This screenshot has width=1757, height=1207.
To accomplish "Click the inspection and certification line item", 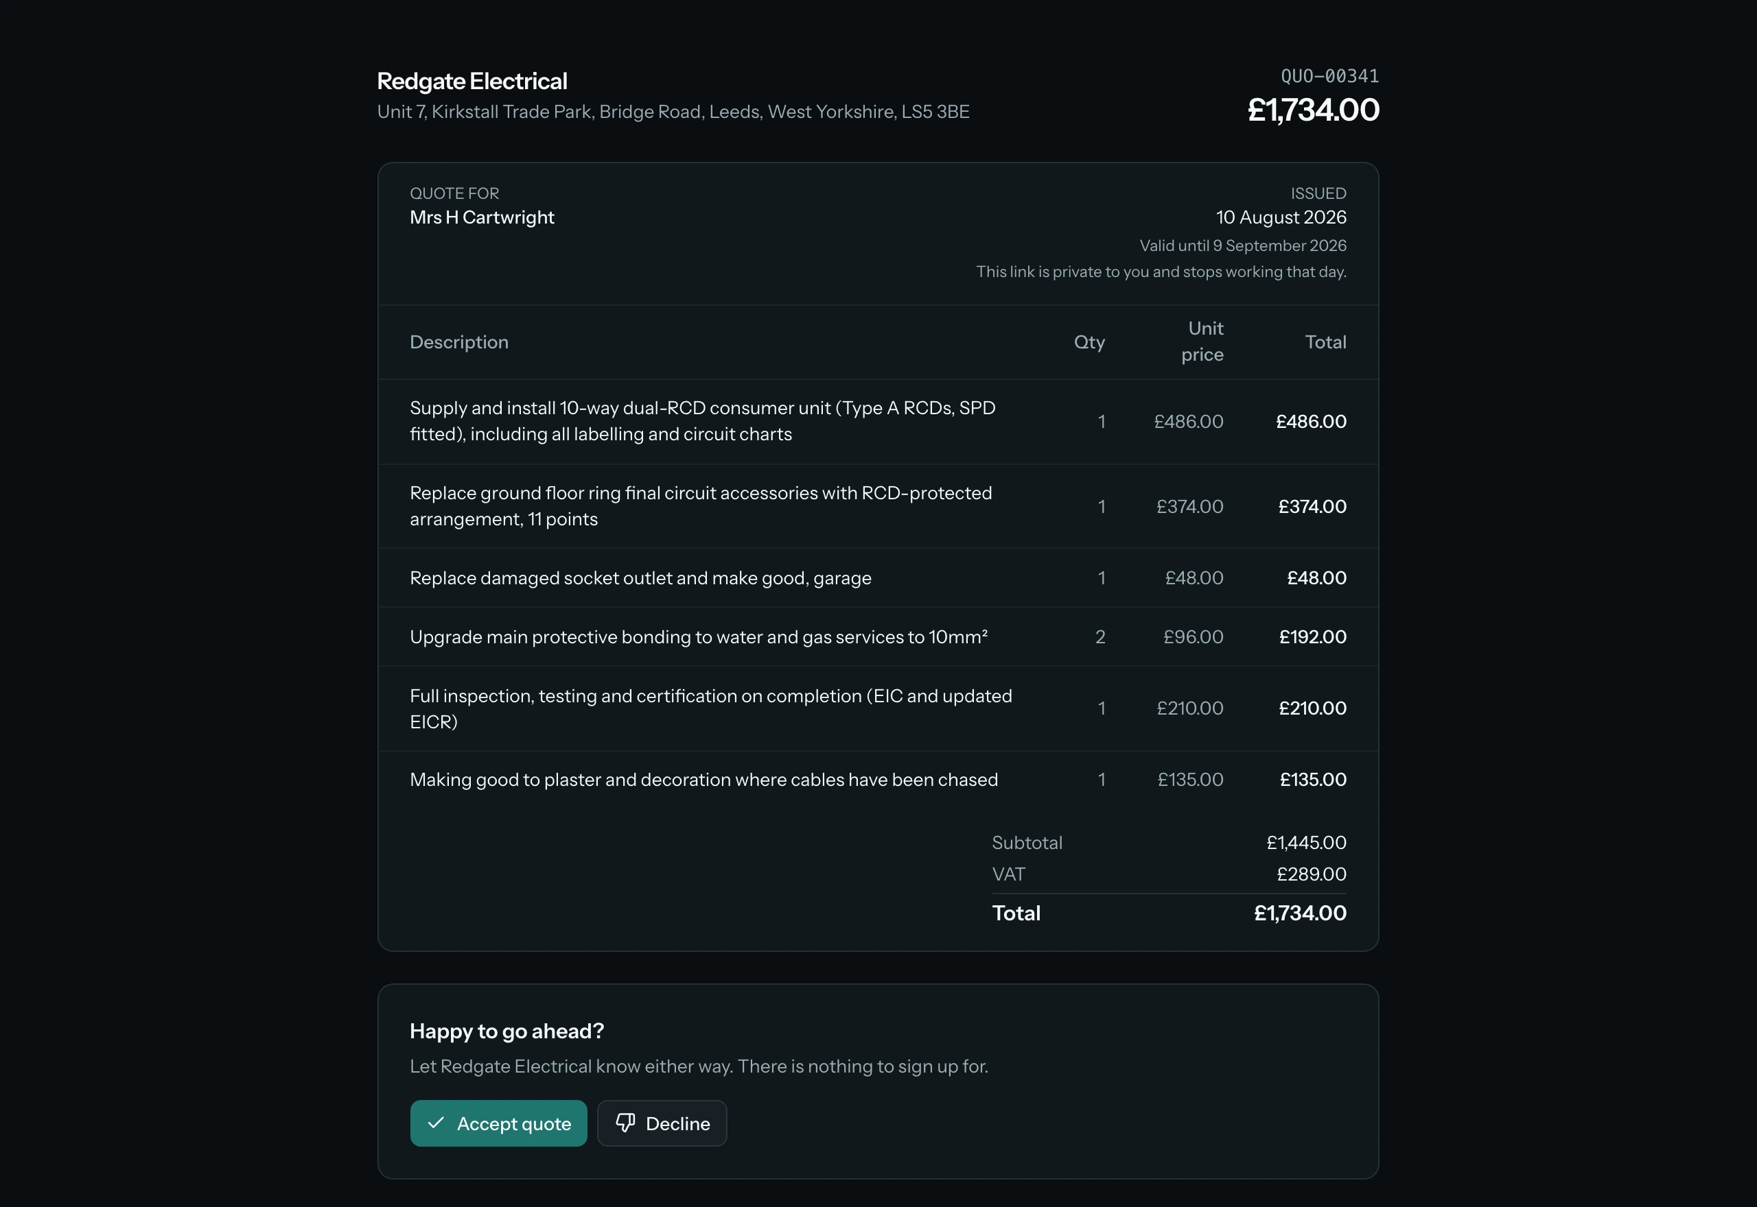I will coord(878,708).
